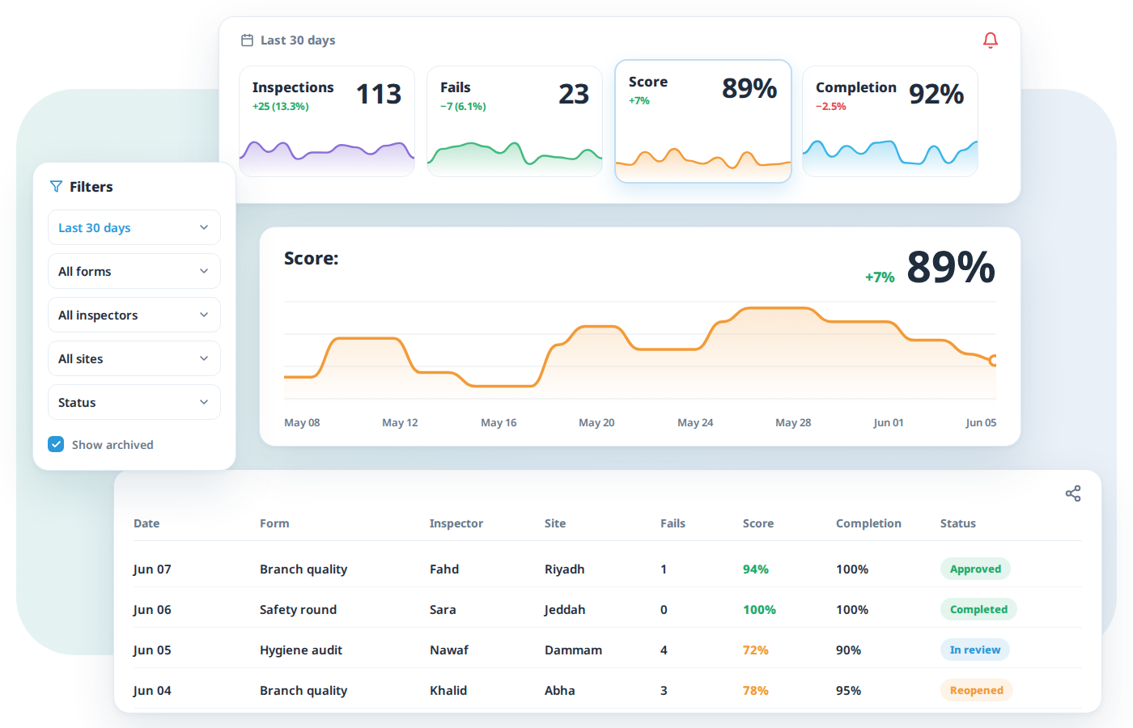
Task: Click the Riyadh site cell
Action: pos(565,569)
